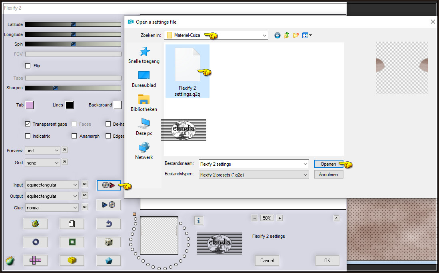Click the turtle icon button
Image resolution: width=439 pixels, height=273 pixels.
[x=35, y=224]
